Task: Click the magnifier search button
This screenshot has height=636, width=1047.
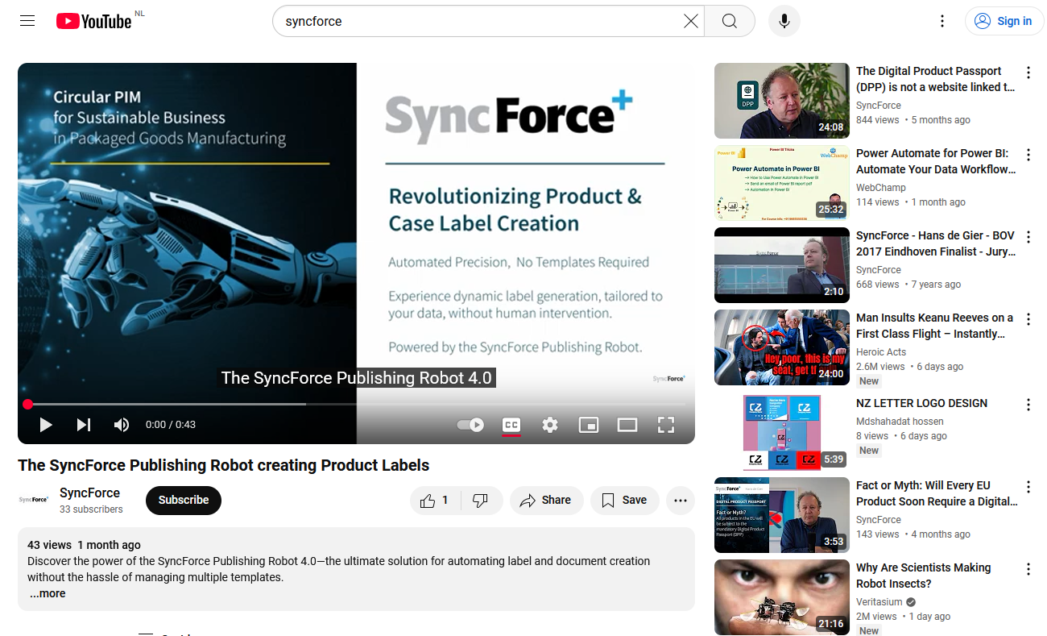Action: click(x=730, y=21)
